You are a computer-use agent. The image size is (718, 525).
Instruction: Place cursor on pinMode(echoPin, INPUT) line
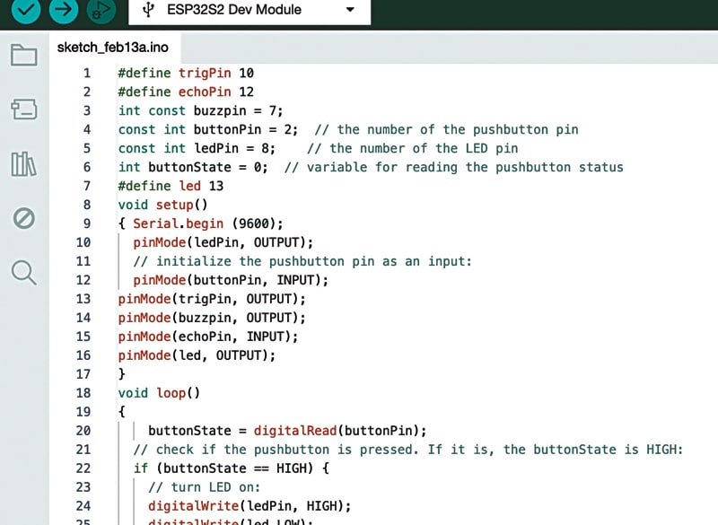click(207, 337)
